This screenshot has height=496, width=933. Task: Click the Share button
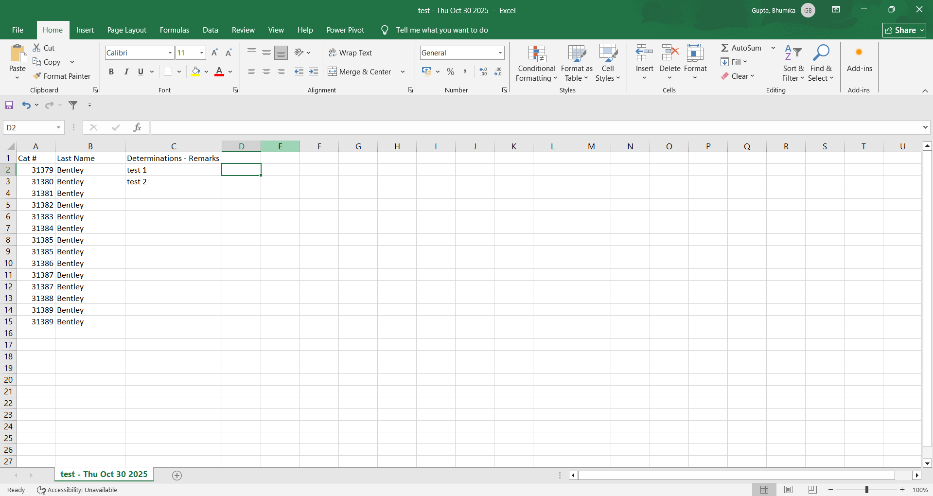click(904, 30)
